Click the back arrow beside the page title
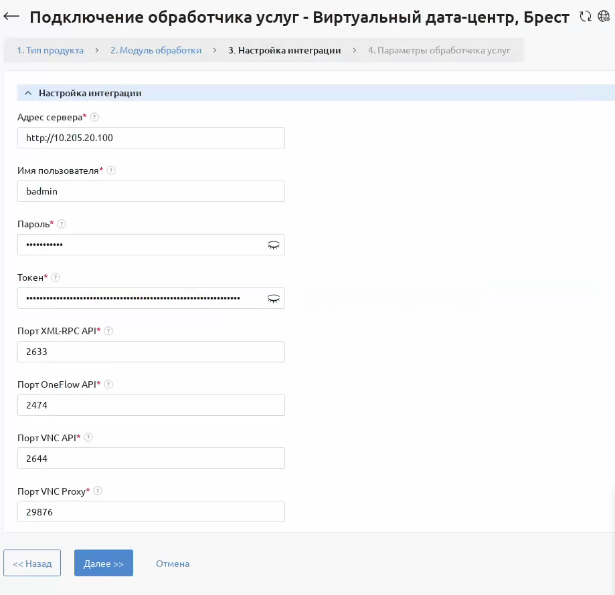Viewport: 615px width, 595px height. tap(11, 16)
